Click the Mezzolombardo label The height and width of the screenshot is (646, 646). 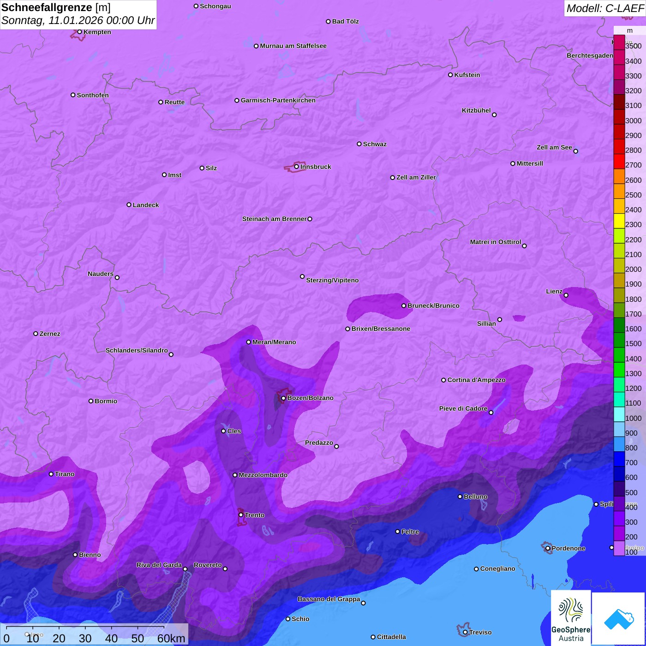click(x=263, y=475)
